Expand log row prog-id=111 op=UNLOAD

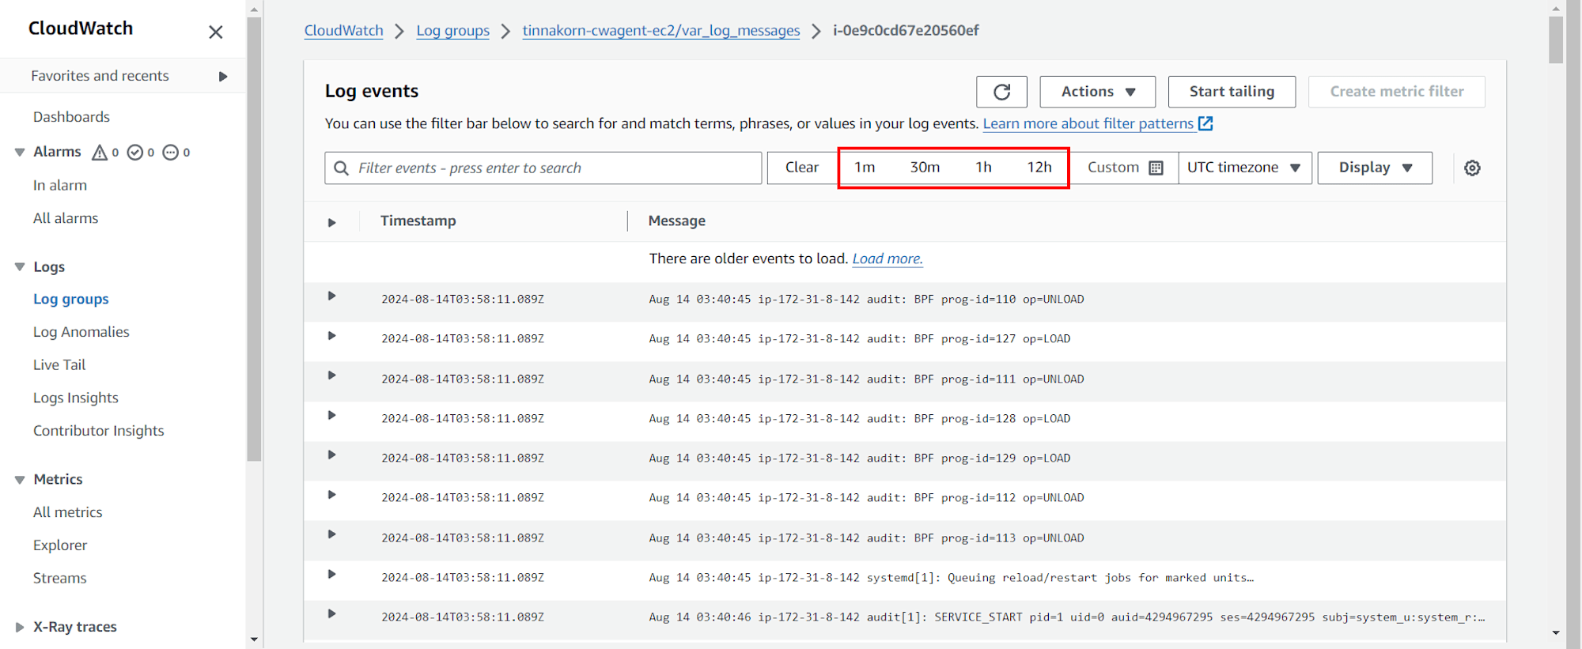point(332,375)
